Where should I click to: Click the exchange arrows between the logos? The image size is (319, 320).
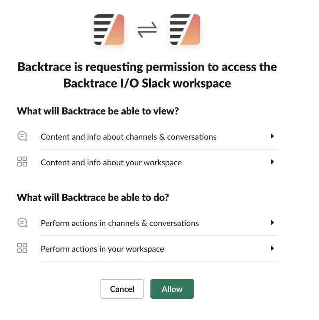147,30
